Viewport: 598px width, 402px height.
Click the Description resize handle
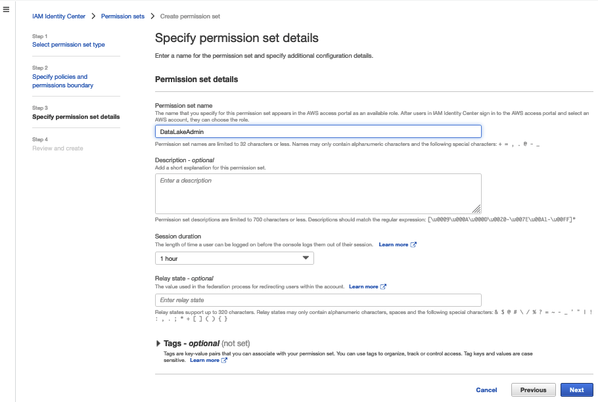click(478, 210)
